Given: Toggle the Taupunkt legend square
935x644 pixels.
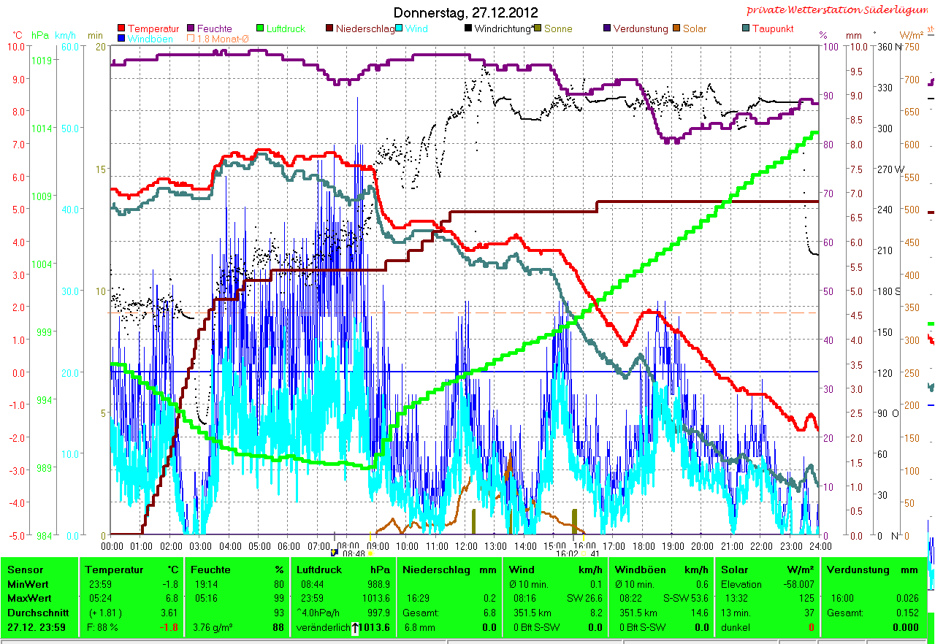Looking at the screenshot, I should click(746, 29).
